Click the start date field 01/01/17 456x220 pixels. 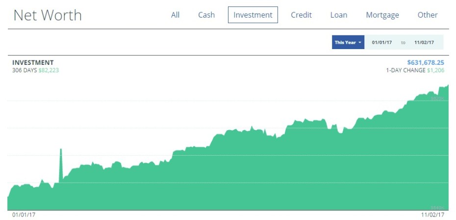tap(382, 43)
